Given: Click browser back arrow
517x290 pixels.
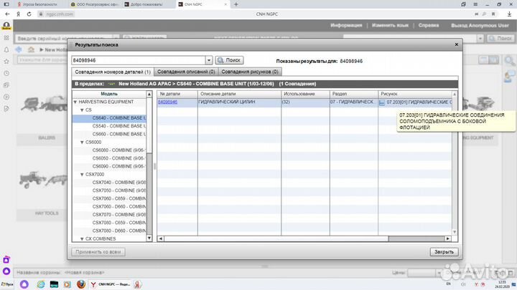Looking at the screenshot, I should (x=6, y=12).
